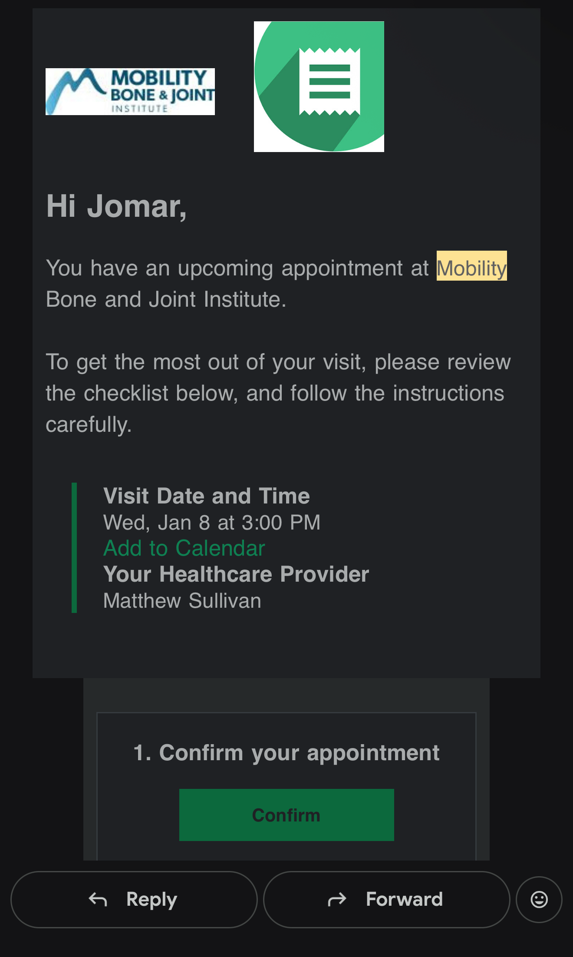Confirm the appointment with green Confirm button

point(286,815)
